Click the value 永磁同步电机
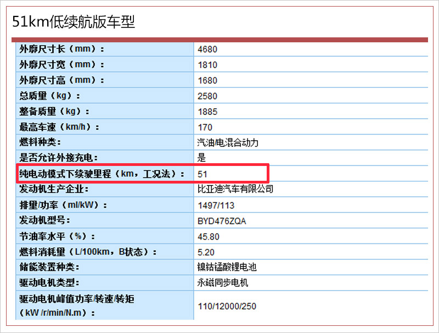 coord(223,282)
